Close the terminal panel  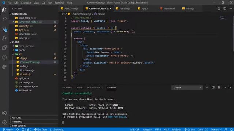point(231,87)
